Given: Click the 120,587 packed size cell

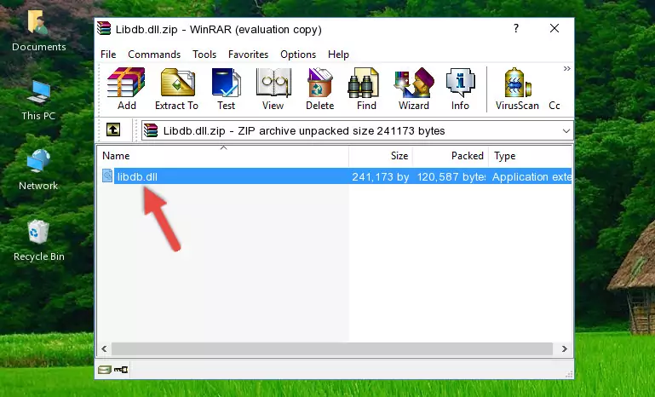Looking at the screenshot, I should [451, 176].
